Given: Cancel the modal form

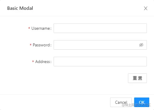Looking at the screenshot, I should 121,102.
